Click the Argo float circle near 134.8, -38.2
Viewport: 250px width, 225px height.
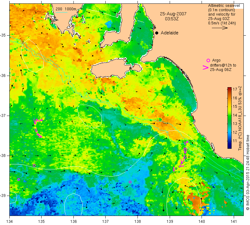(x=34, y=165)
